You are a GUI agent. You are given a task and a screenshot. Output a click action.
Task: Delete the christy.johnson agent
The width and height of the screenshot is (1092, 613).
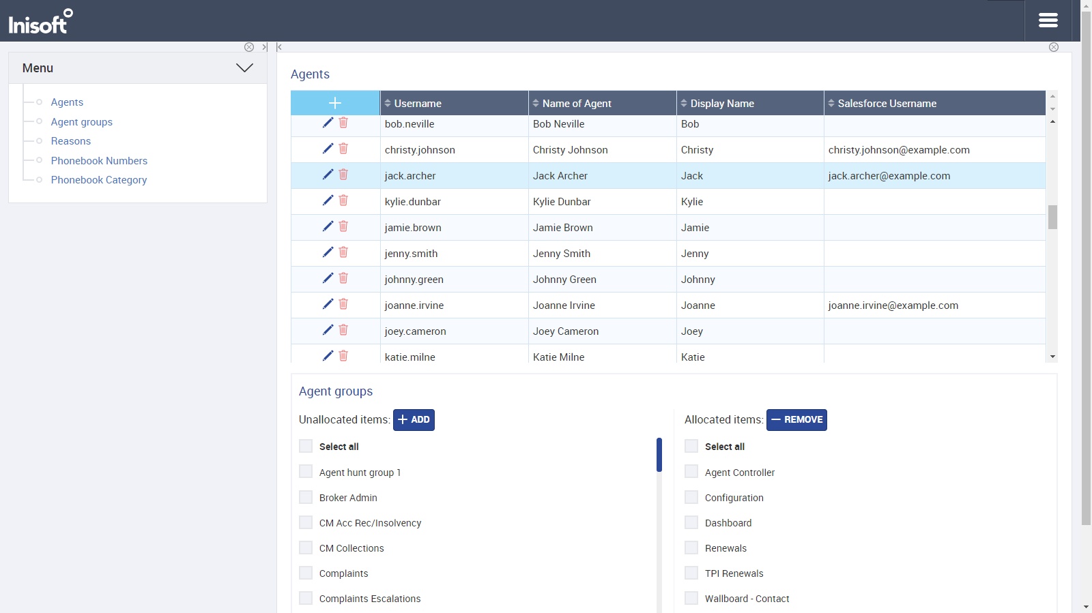coord(343,149)
